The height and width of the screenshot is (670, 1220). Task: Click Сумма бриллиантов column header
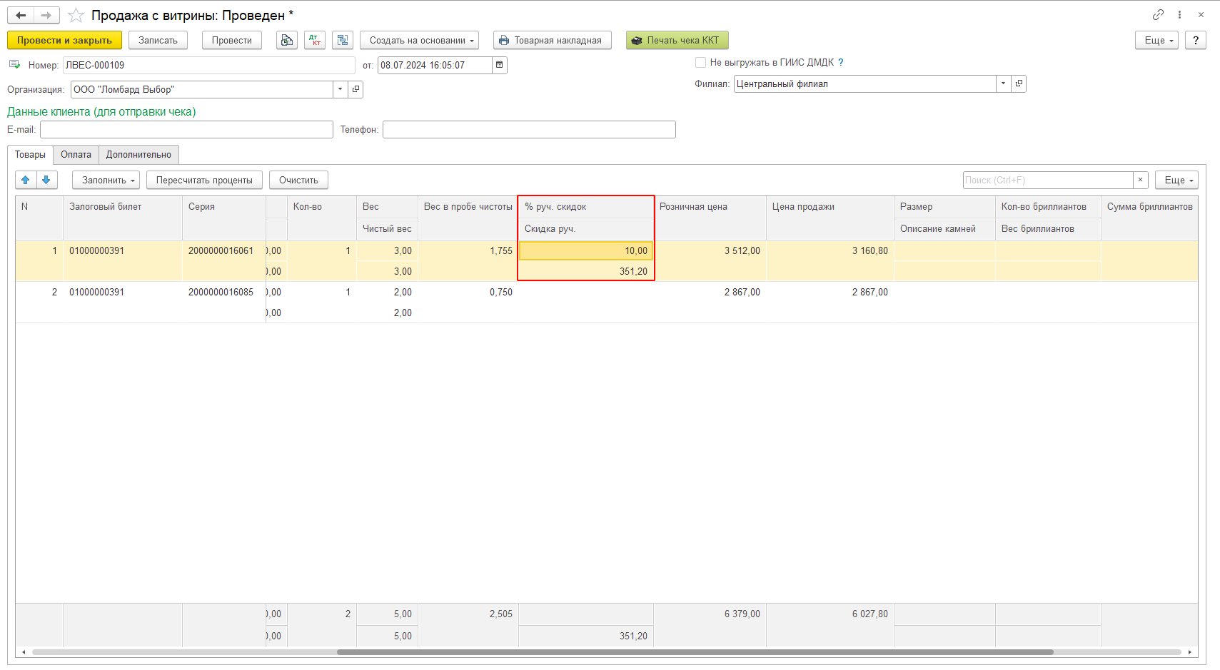coord(1149,218)
